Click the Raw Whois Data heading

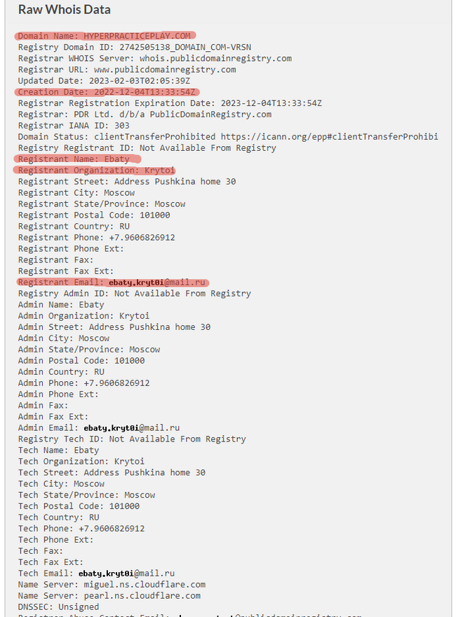point(64,10)
